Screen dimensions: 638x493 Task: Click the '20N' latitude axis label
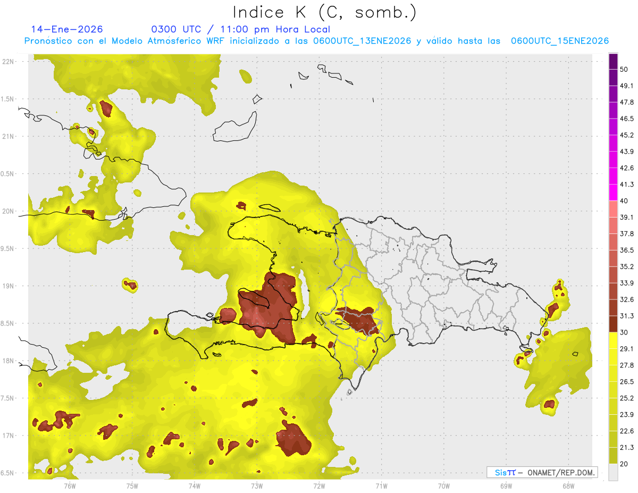(x=7, y=211)
